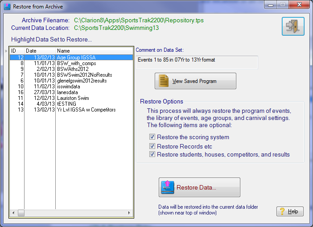The width and height of the screenshot is (313, 227).
Task: Click the Comment on Data Set field
Action: click(197, 62)
